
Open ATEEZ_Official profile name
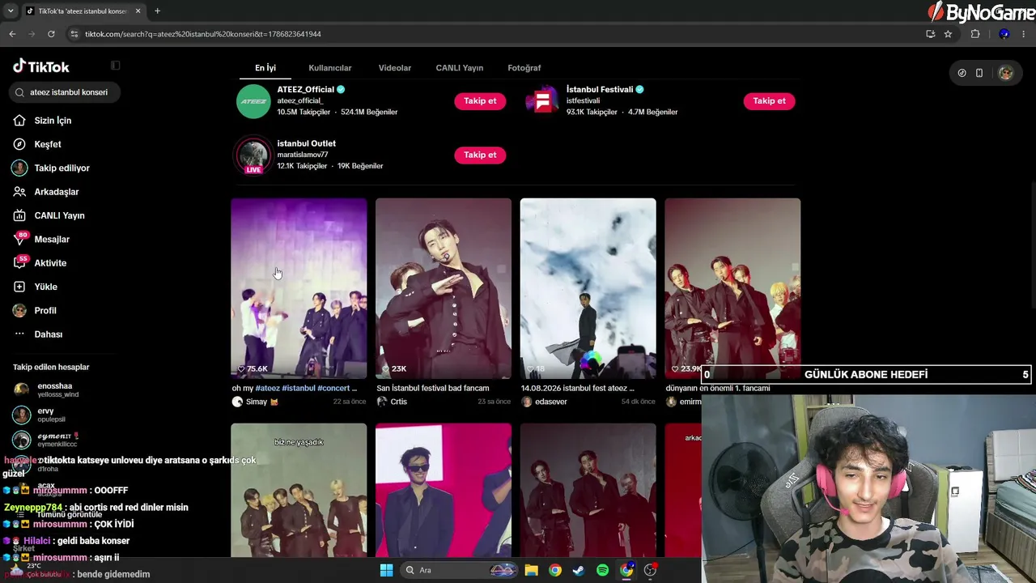click(x=306, y=90)
